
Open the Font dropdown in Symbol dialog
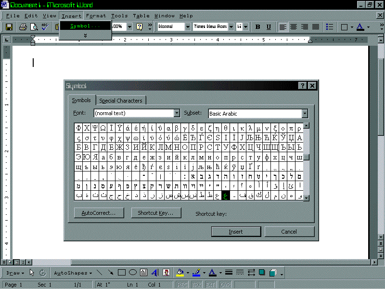tap(177, 113)
